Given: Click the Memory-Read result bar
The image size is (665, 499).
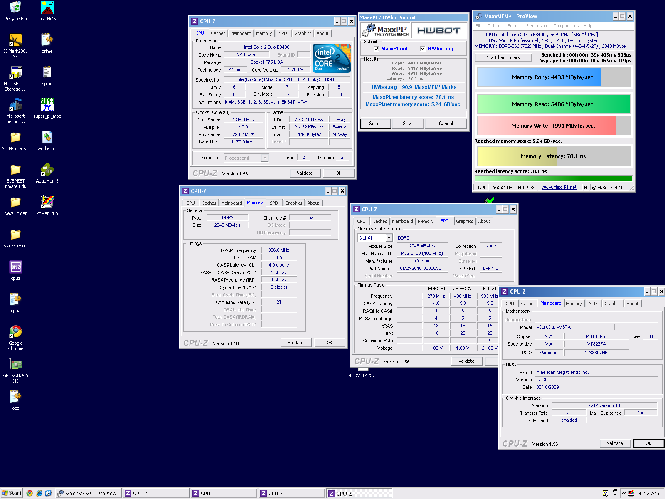Looking at the screenshot, I should tap(554, 104).
